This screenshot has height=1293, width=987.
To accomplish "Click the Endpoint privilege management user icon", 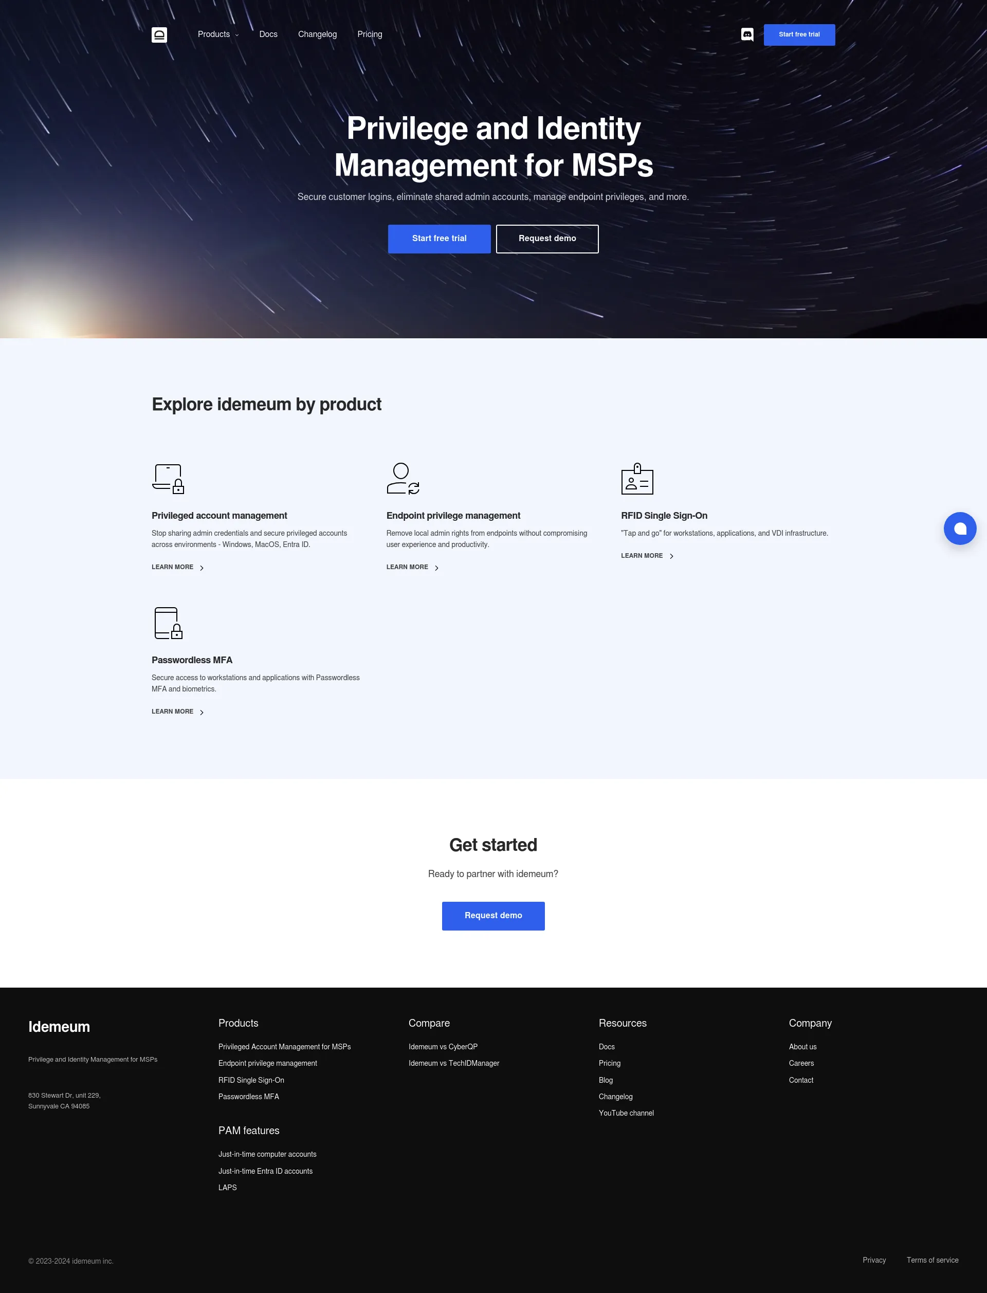I will (403, 478).
